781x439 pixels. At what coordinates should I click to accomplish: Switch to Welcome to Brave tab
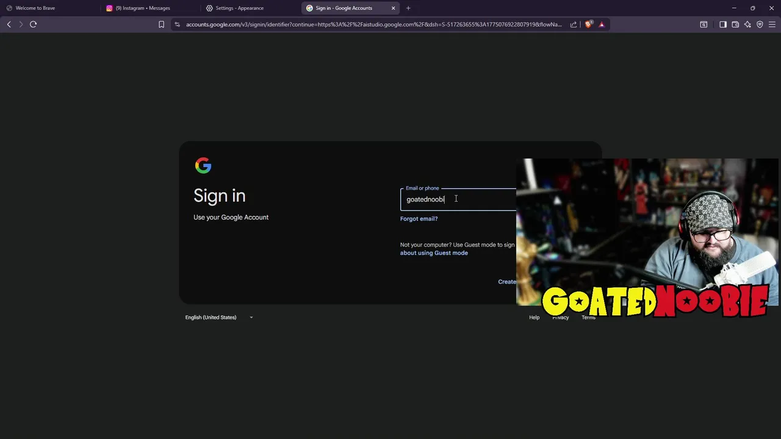pos(50,8)
